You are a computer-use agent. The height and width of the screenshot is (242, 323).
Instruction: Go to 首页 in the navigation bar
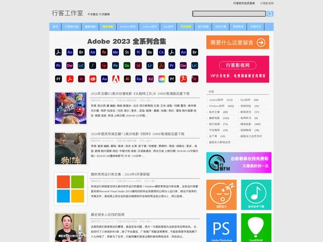[x=56, y=27]
